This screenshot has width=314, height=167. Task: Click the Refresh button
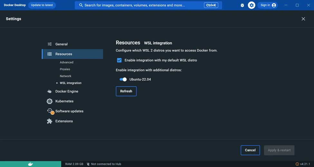click(126, 91)
